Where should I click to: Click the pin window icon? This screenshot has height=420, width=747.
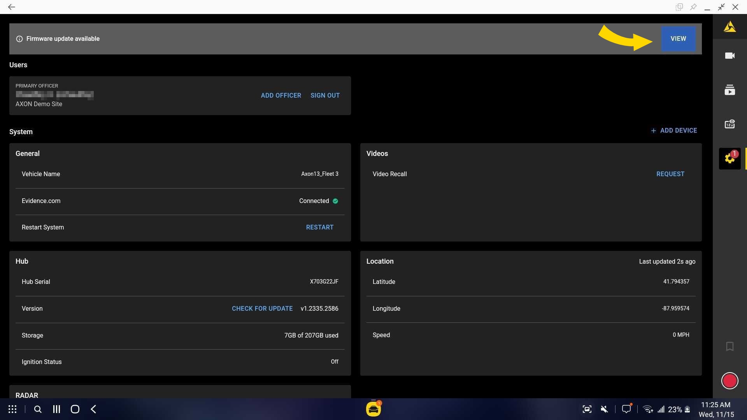[693, 7]
